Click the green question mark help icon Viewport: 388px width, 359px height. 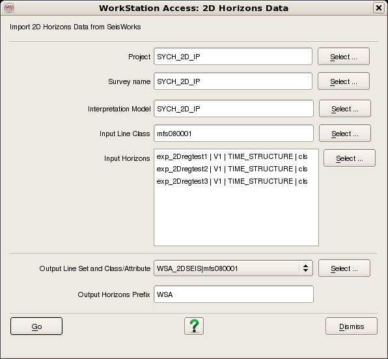tap(194, 326)
